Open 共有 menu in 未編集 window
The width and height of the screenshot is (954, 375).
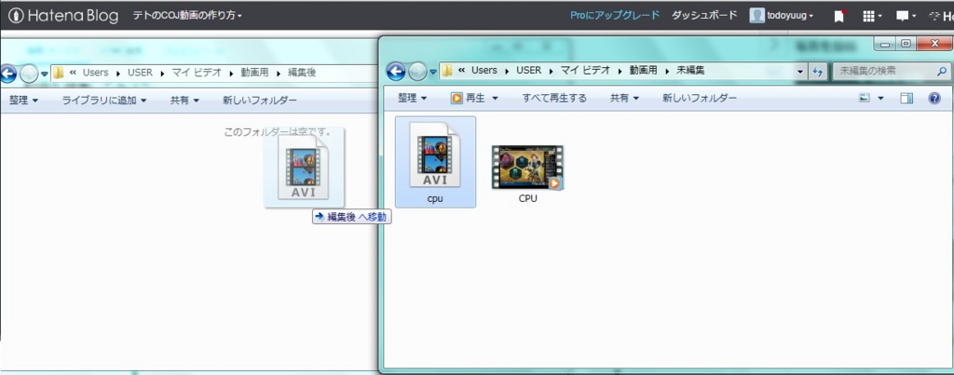(x=625, y=98)
